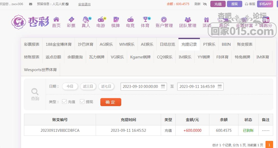Click the 安全退出 logout link
This screenshot has height=148, width=278.
point(84,4)
